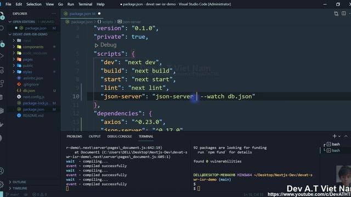The width and height of the screenshot is (351, 197).
Task: Open the Explorer activity bar icon
Action: [x=2, y=15]
